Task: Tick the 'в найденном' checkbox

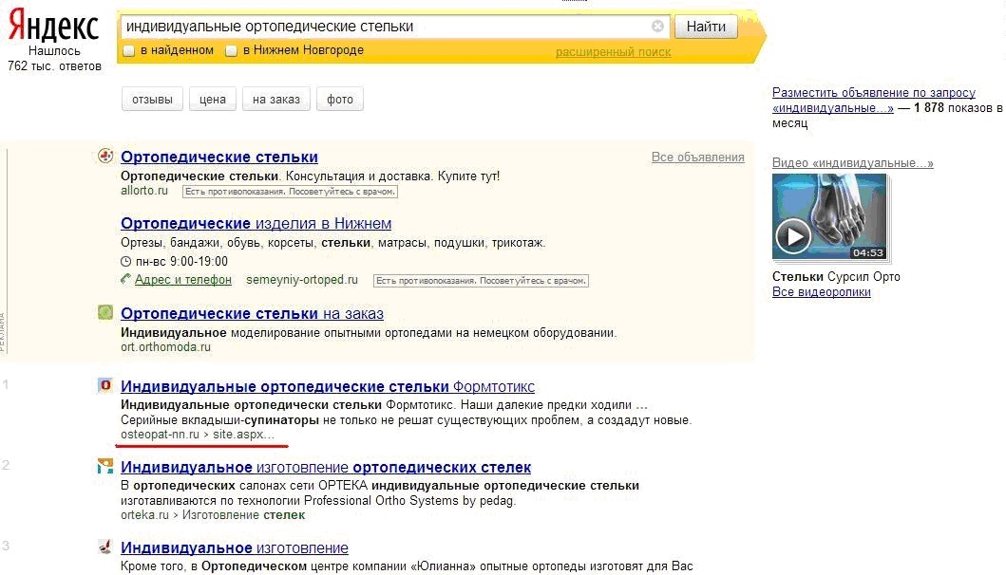Action: click(x=128, y=50)
